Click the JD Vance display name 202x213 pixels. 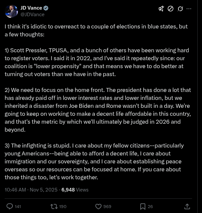click(x=31, y=8)
